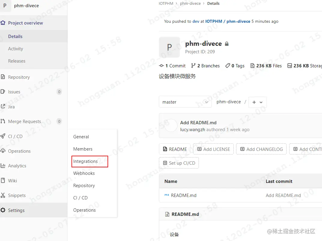Click the Operations cloud gear icon
The height and width of the screenshot is (241, 322).
[x=3, y=151]
